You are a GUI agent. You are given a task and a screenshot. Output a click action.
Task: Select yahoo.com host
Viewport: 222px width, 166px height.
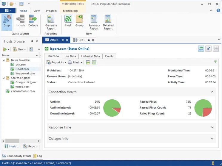22,87
